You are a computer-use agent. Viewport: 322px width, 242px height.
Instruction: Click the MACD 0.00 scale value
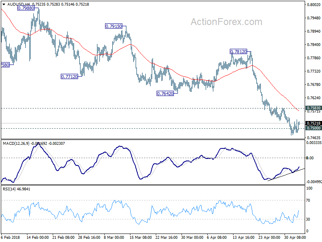(310, 158)
